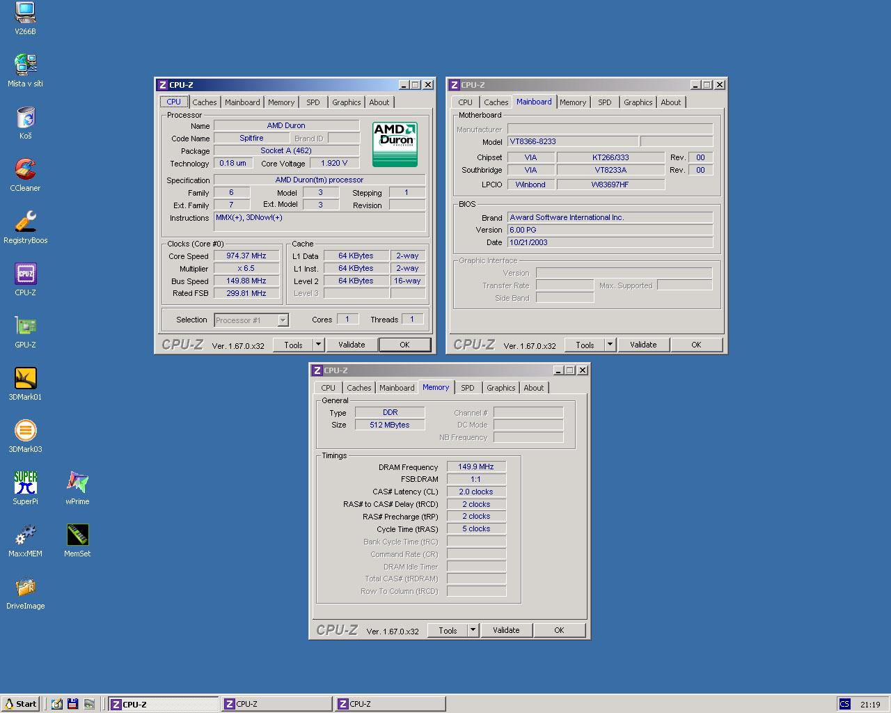
Task: Click the Southbridge VT8233A value
Action: [610, 170]
